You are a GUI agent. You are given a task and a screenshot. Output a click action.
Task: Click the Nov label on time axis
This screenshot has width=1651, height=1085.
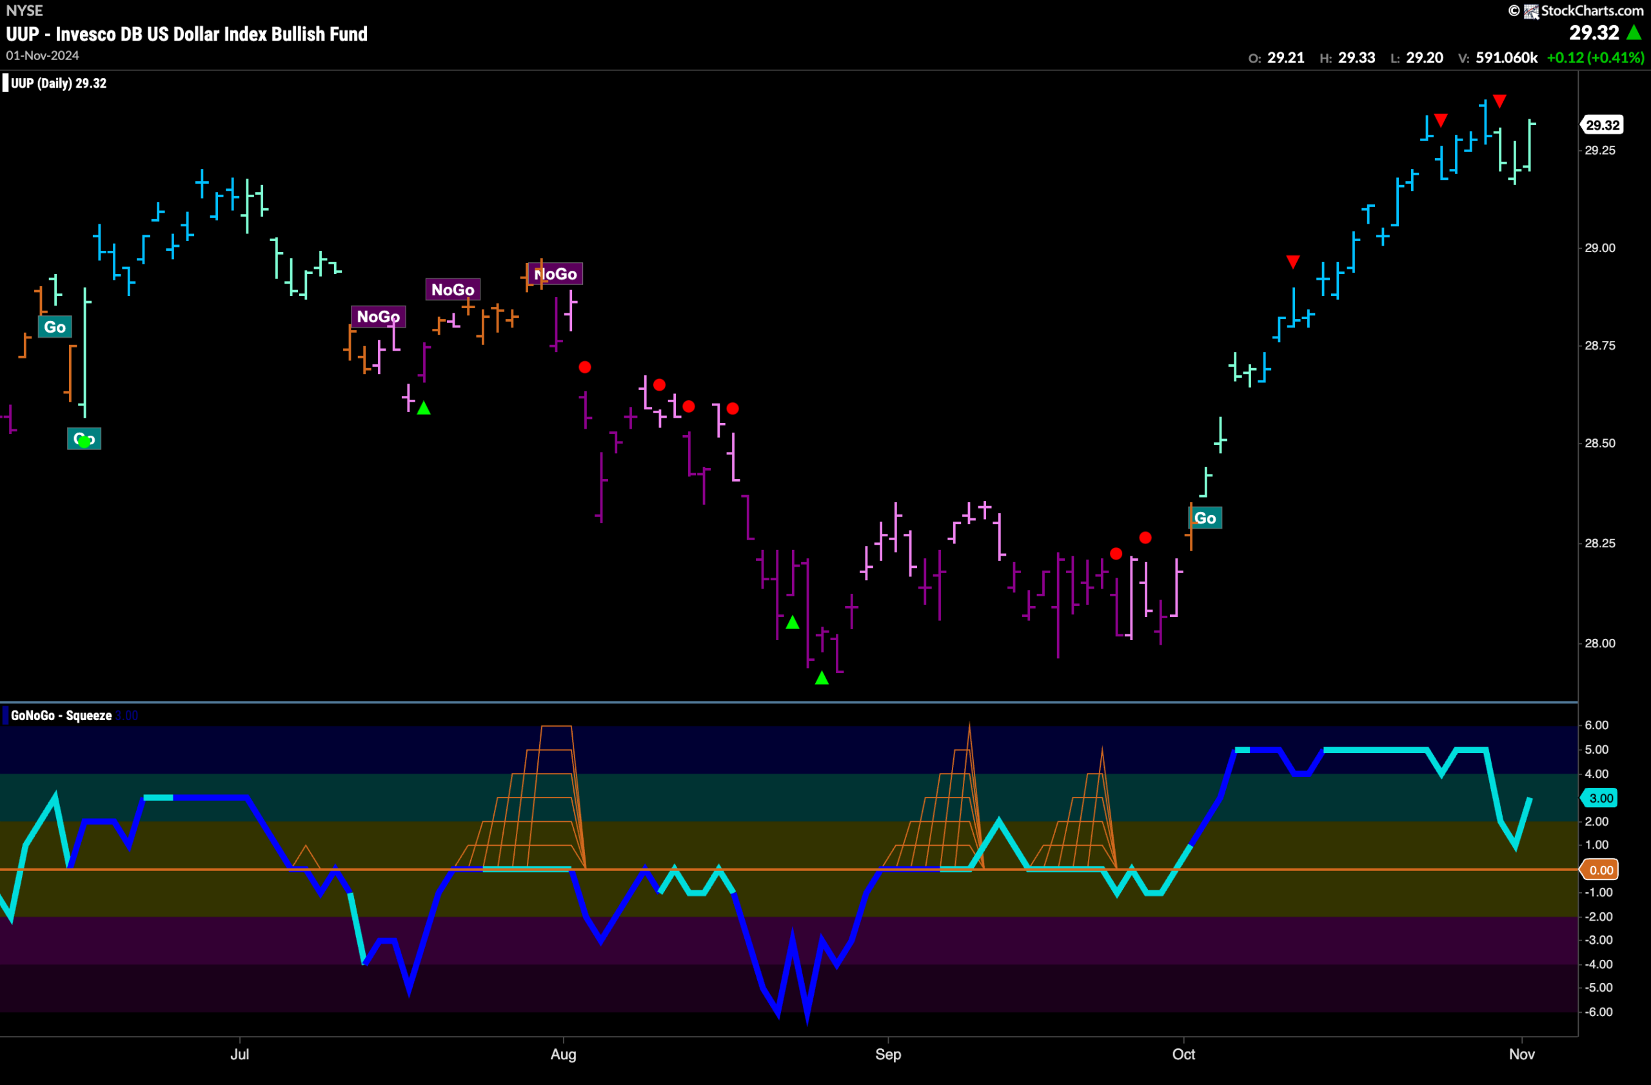point(1522,1055)
